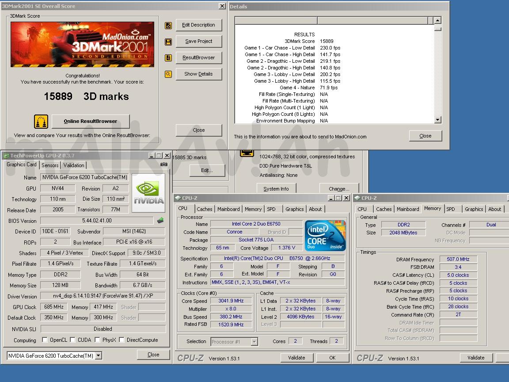Click the Details list scrollbar thumb
The image size is (509, 382).
437,29
